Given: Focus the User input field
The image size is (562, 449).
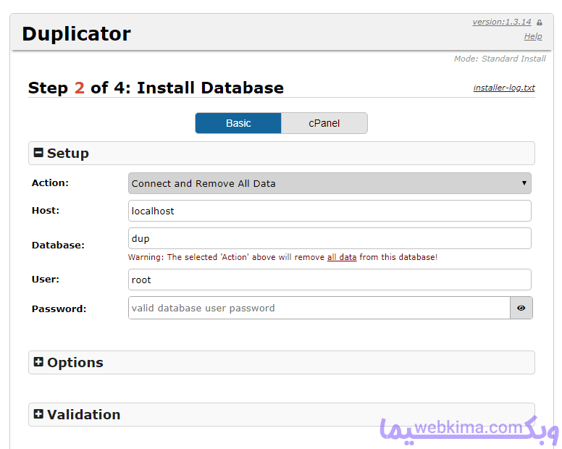Looking at the screenshot, I should [330, 280].
